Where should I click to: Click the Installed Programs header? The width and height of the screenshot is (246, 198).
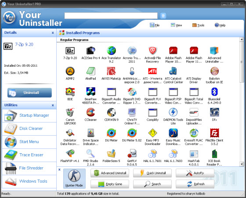coord(83,33)
